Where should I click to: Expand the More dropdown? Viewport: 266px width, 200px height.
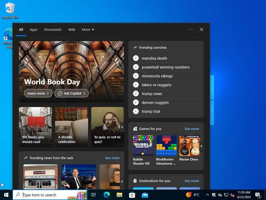click(x=88, y=30)
